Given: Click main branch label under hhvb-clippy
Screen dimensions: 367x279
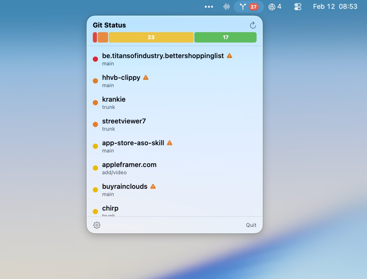Looking at the screenshot, I should pos(108,85).
